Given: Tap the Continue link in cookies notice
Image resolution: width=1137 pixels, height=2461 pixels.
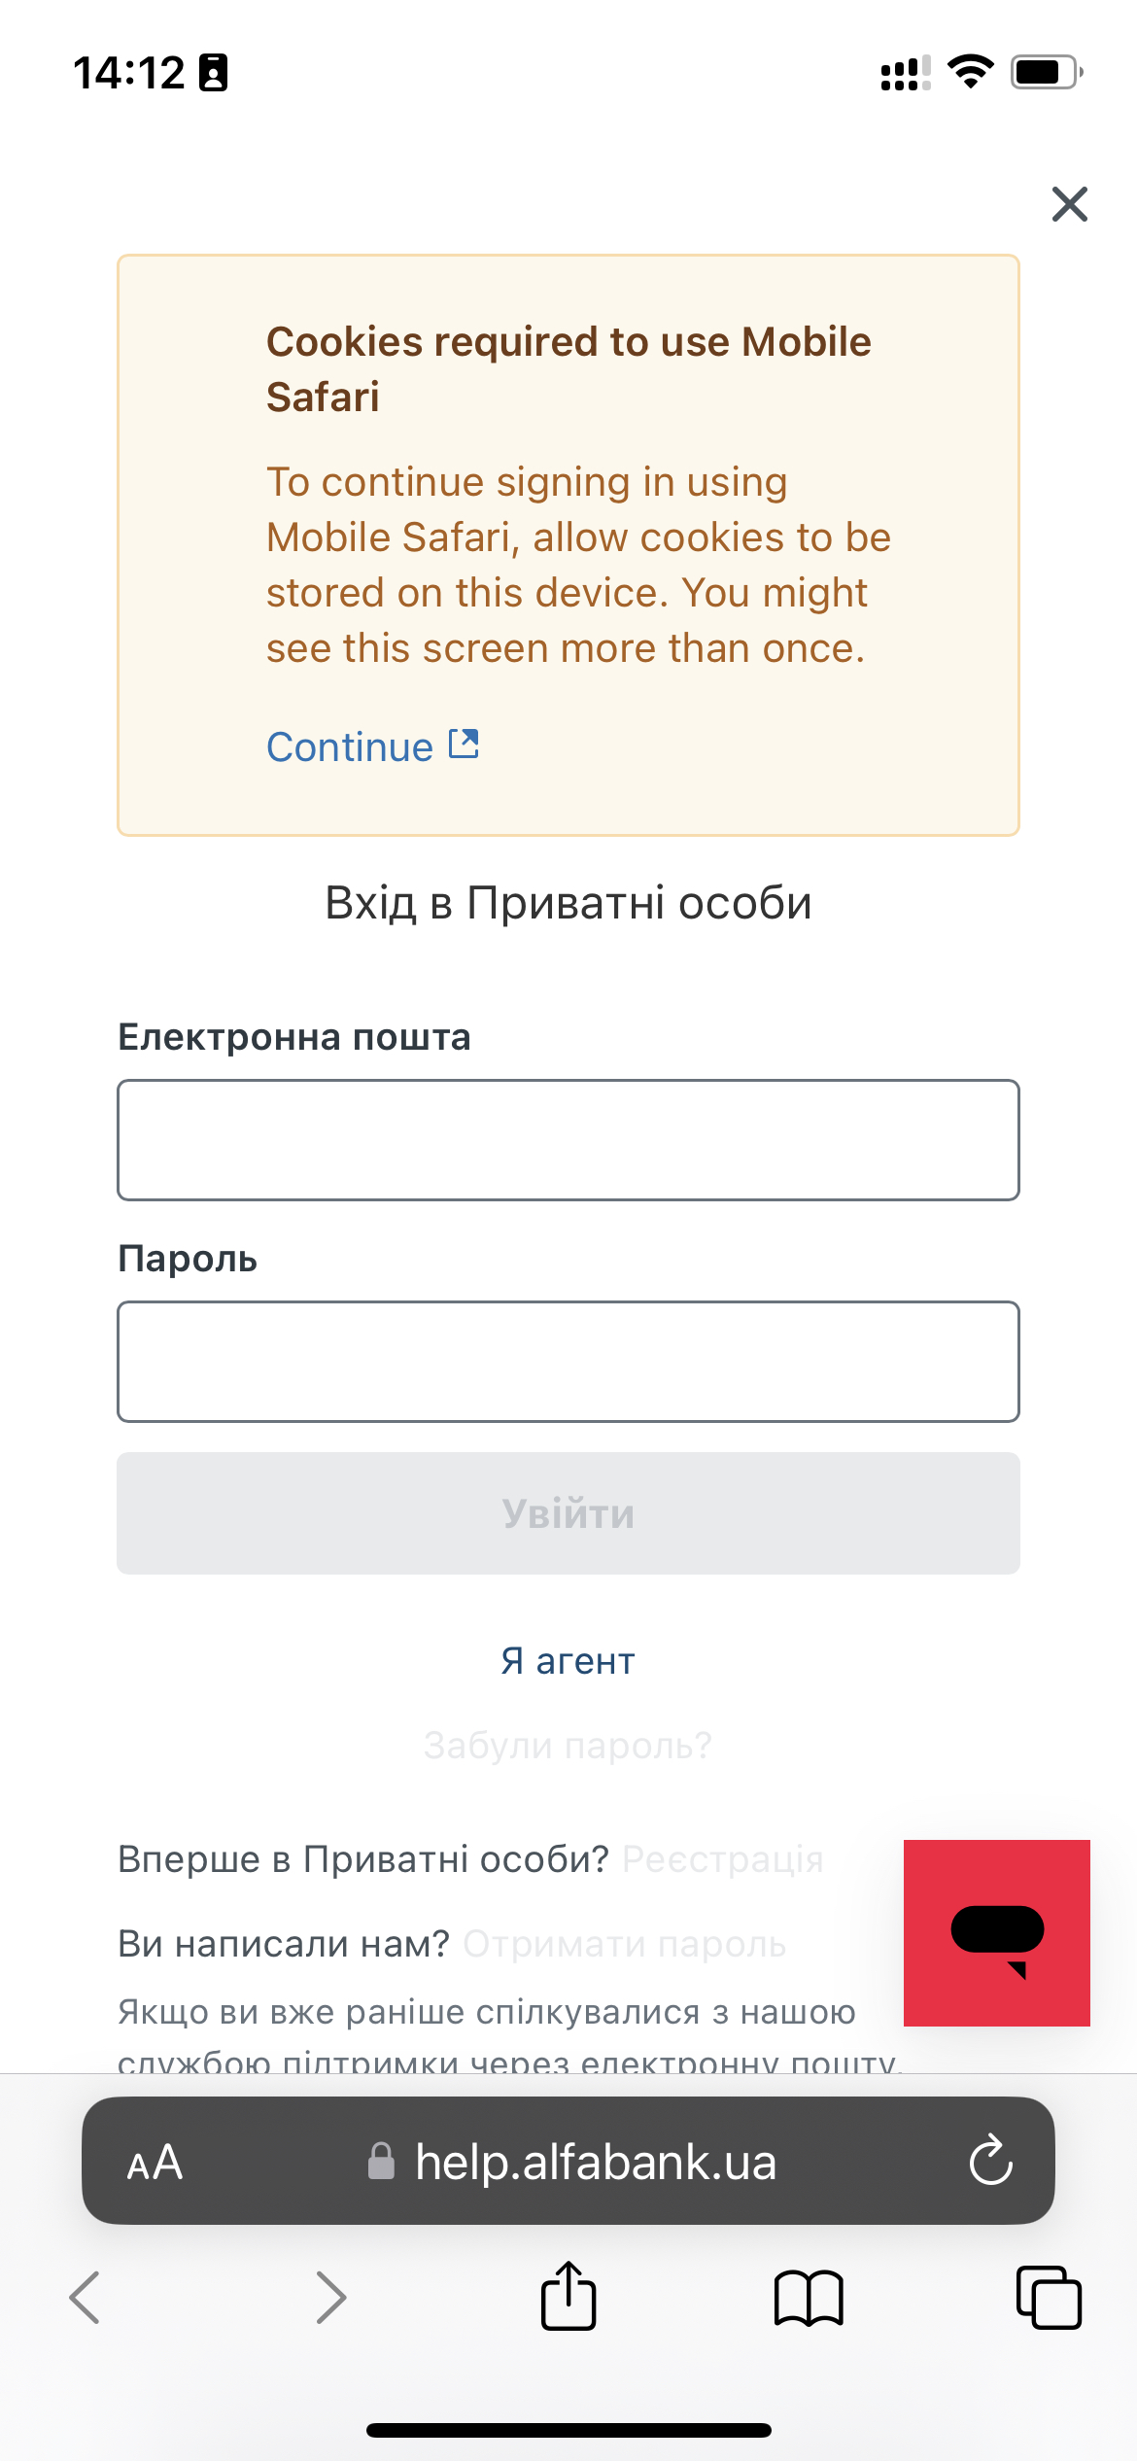Looking at the screenshot, I should (350, 747).
